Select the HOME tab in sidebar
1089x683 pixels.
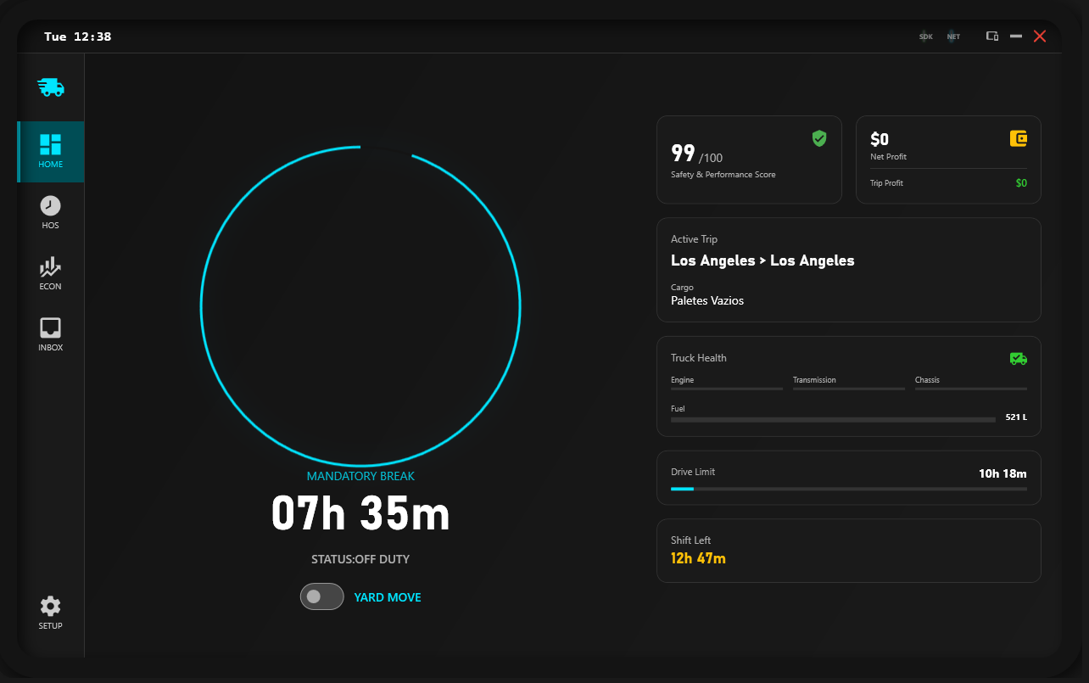(x=51, y=151)
